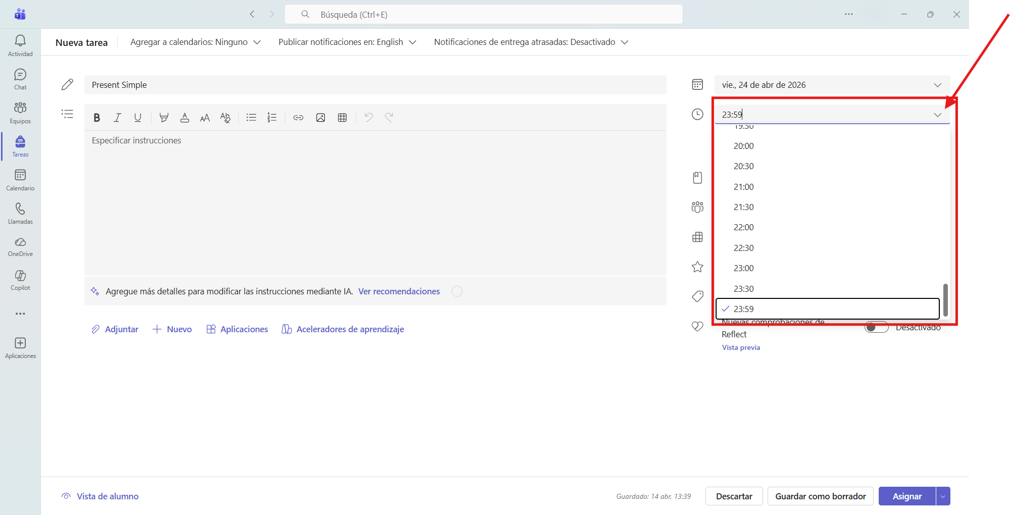Screen dimensions: 1010x515
Task: Open Aceleradores de aprendizaje
Action: coord(343,329)
